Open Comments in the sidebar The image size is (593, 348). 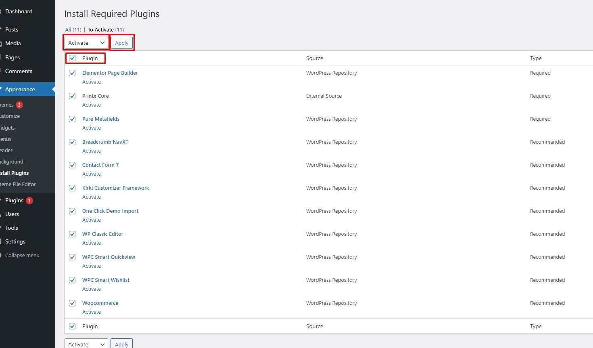19,71
